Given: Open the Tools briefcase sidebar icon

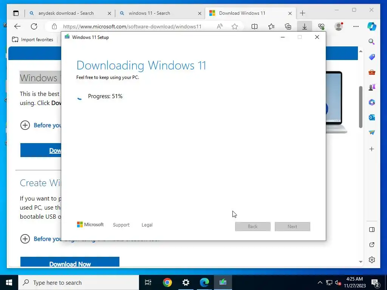Looking at the screenshot, I should [372, 72].
